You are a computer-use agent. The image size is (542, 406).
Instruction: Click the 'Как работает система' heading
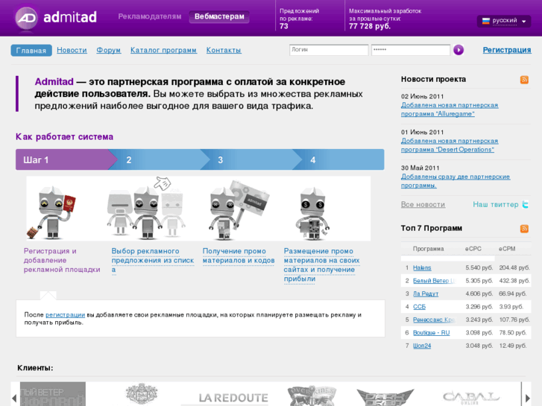pyautogui.click(x=64, y=137)
